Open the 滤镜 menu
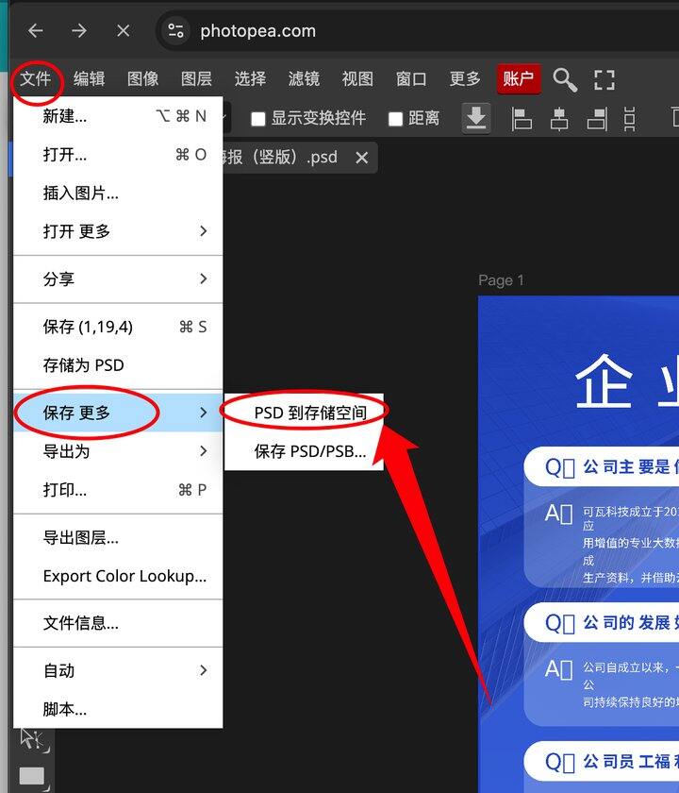679x793 pixels. coord(304,79)
